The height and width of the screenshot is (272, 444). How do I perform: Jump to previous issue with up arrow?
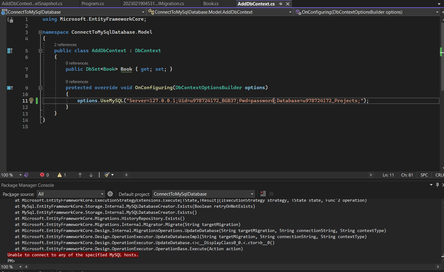coord(80,175)
